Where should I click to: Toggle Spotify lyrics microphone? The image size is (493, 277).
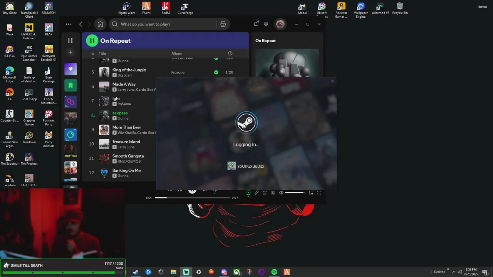tap(257, 193)
